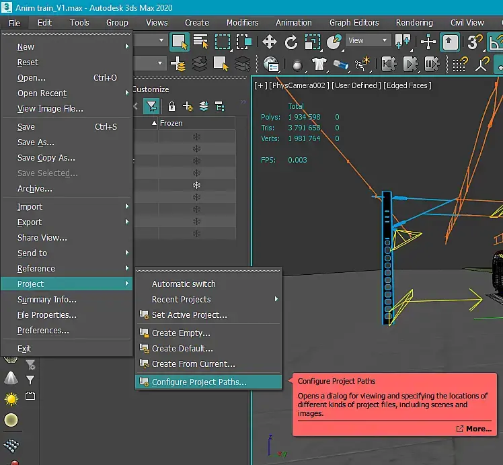The image size is (503, 465).
Task: Open the Graph Editors menu
Action: tap(354, 23)
